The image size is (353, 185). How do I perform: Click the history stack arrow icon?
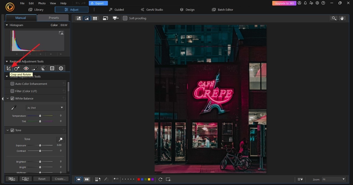tap(98, 179)
